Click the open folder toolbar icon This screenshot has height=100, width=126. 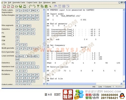point(17,6)
